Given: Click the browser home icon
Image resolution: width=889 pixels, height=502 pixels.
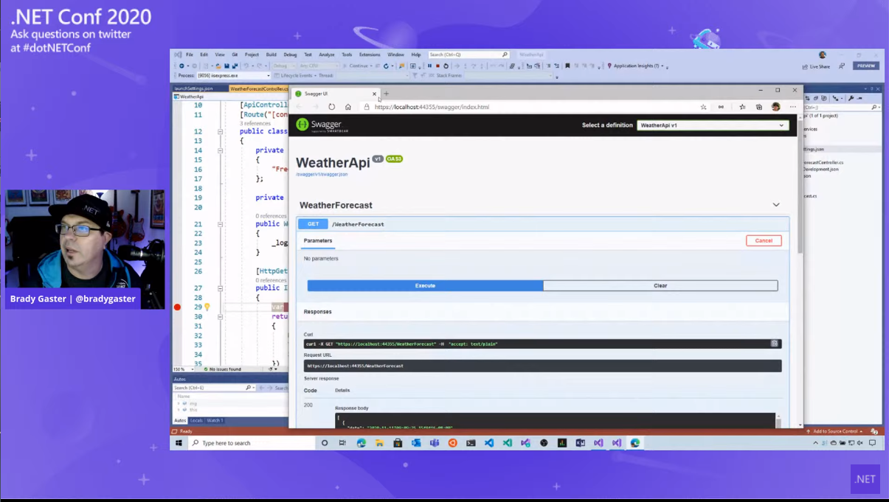Looking at the screenshot, I should tap(348, 107).
